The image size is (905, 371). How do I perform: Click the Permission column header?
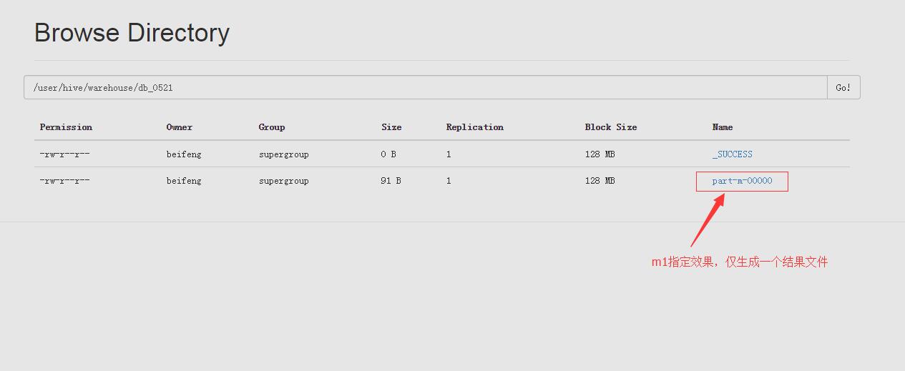[x=66, y=127]
